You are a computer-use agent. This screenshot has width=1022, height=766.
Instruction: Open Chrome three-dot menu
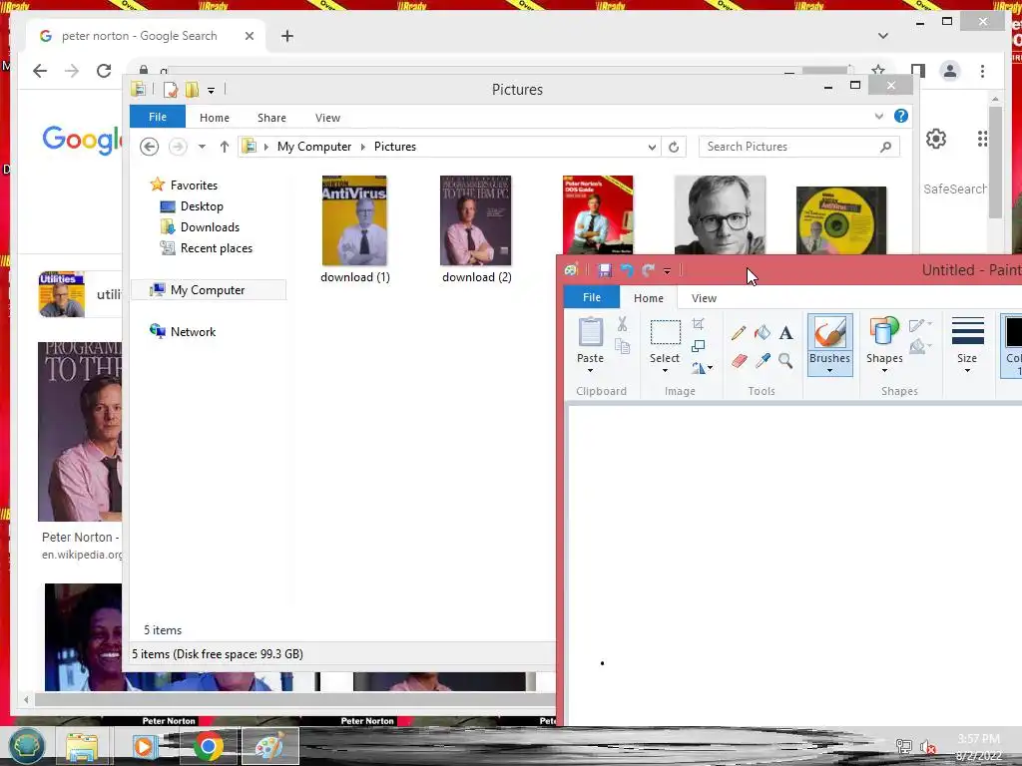pos(982,71)
